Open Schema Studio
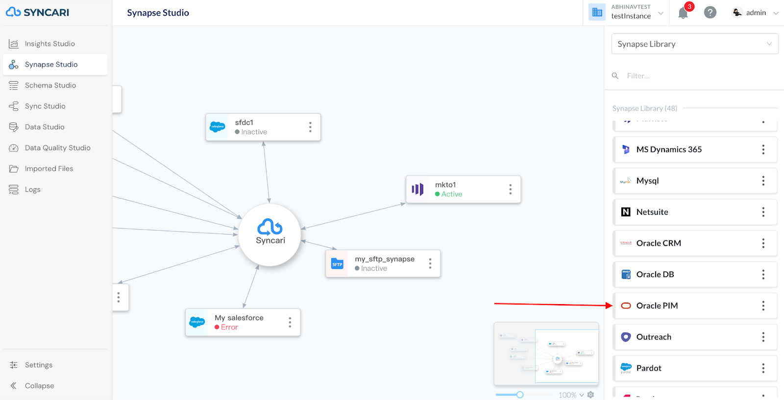The image size is (784, 400). click(x=55, y=85)
